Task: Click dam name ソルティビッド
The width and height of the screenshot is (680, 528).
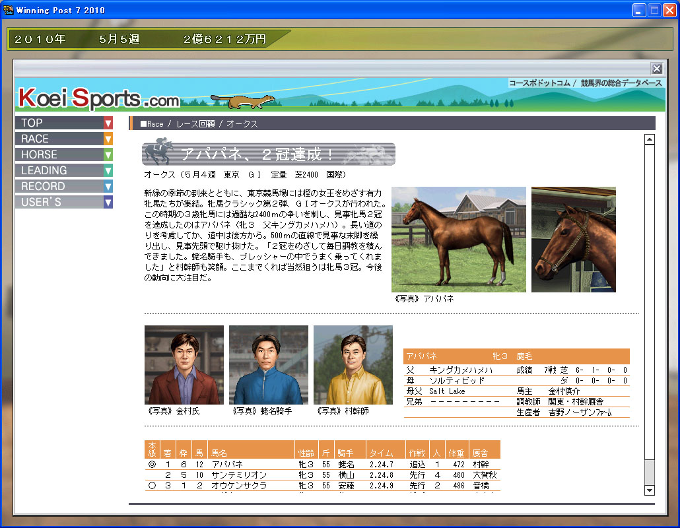Action: [456, 381]
